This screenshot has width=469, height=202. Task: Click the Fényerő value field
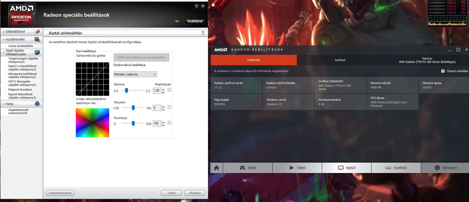click(x=157, y=108)
